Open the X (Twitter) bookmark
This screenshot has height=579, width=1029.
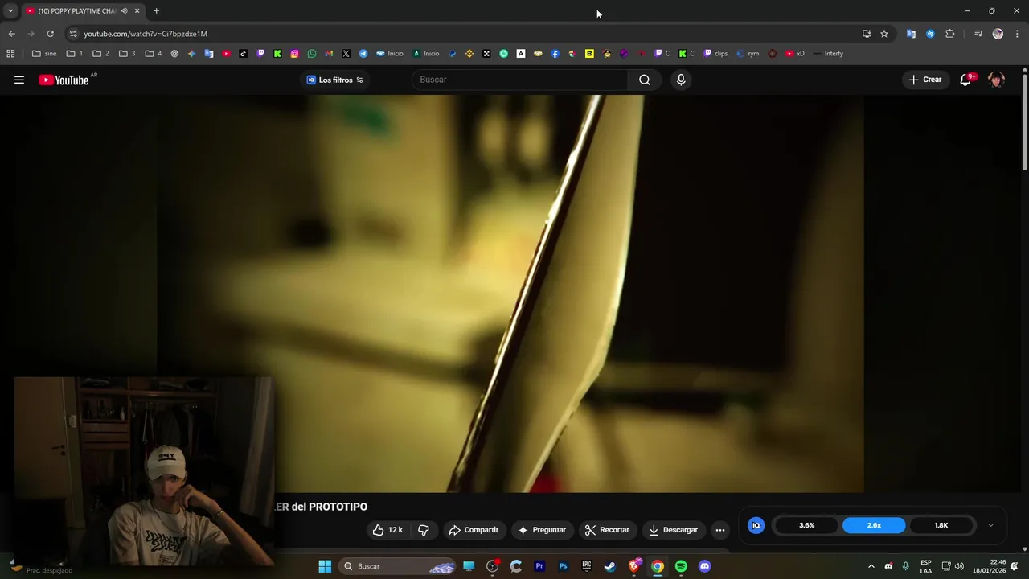(346, 54)
